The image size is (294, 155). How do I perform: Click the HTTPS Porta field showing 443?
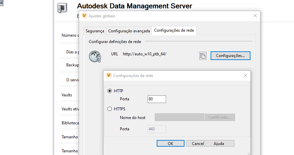pyautogui.click(x=157, y=129)
